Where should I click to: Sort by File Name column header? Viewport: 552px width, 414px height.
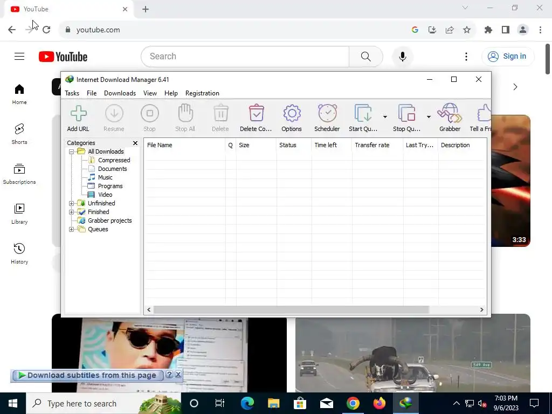click(x=185, y=145)
